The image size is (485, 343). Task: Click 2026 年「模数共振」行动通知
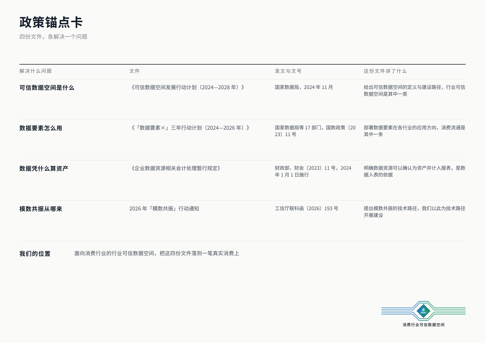[164, 209]
